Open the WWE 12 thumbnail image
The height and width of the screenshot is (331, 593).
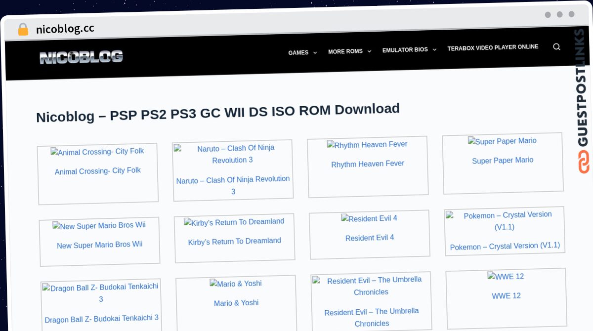click(506, 277)
